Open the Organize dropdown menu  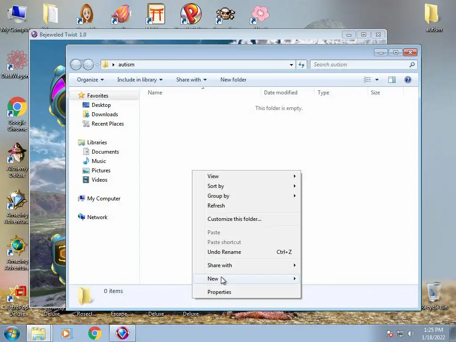coord(90,80)
